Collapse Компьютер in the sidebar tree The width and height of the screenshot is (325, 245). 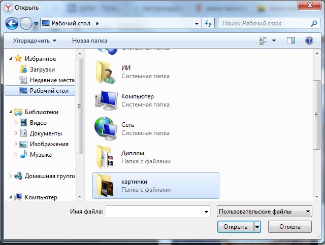(11, 197)
